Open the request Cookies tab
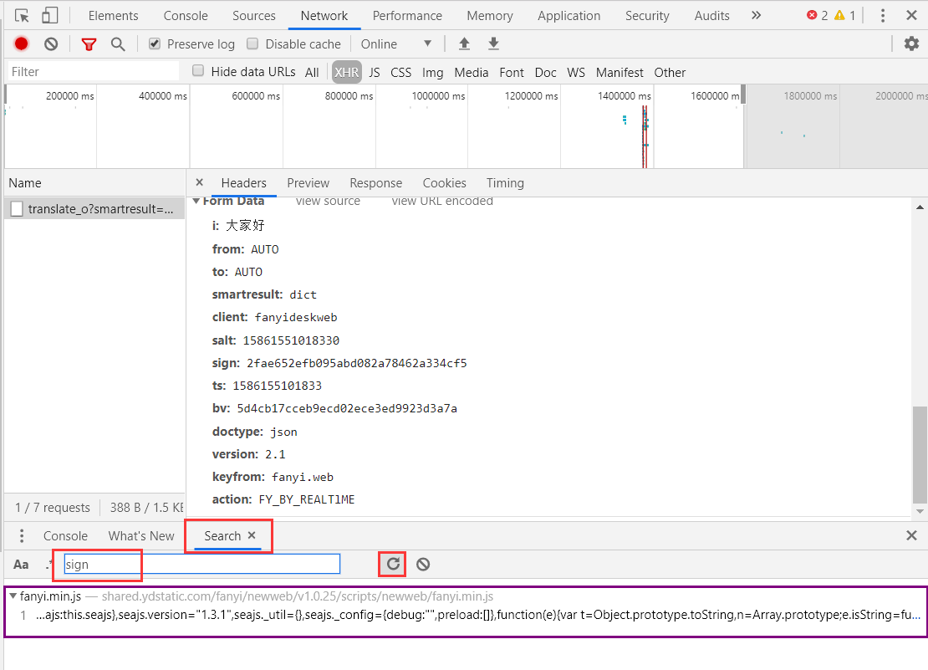928x670 pixels. click(444, 183)
